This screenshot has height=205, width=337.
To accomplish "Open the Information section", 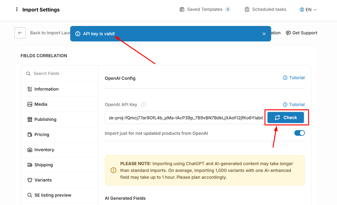I will [60, 89].
